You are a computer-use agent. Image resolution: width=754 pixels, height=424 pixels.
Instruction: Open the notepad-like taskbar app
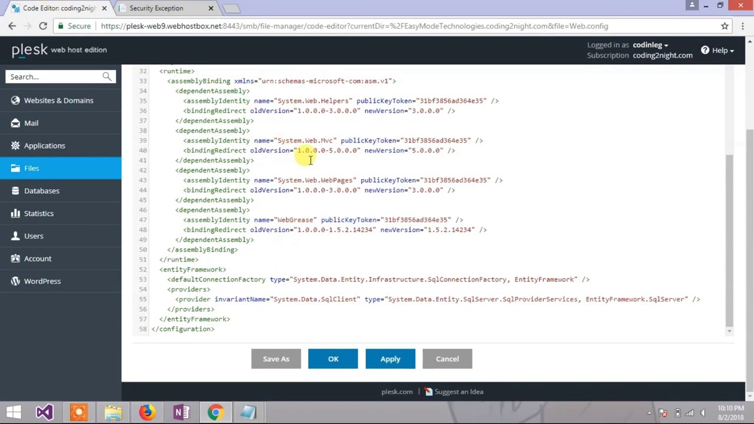pos(249,412)
